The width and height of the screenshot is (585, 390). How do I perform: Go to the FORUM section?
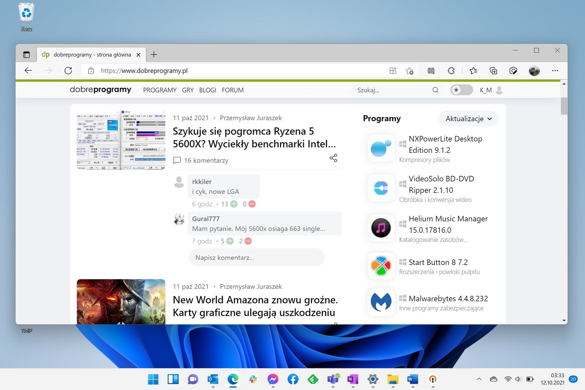pos(233,90)
